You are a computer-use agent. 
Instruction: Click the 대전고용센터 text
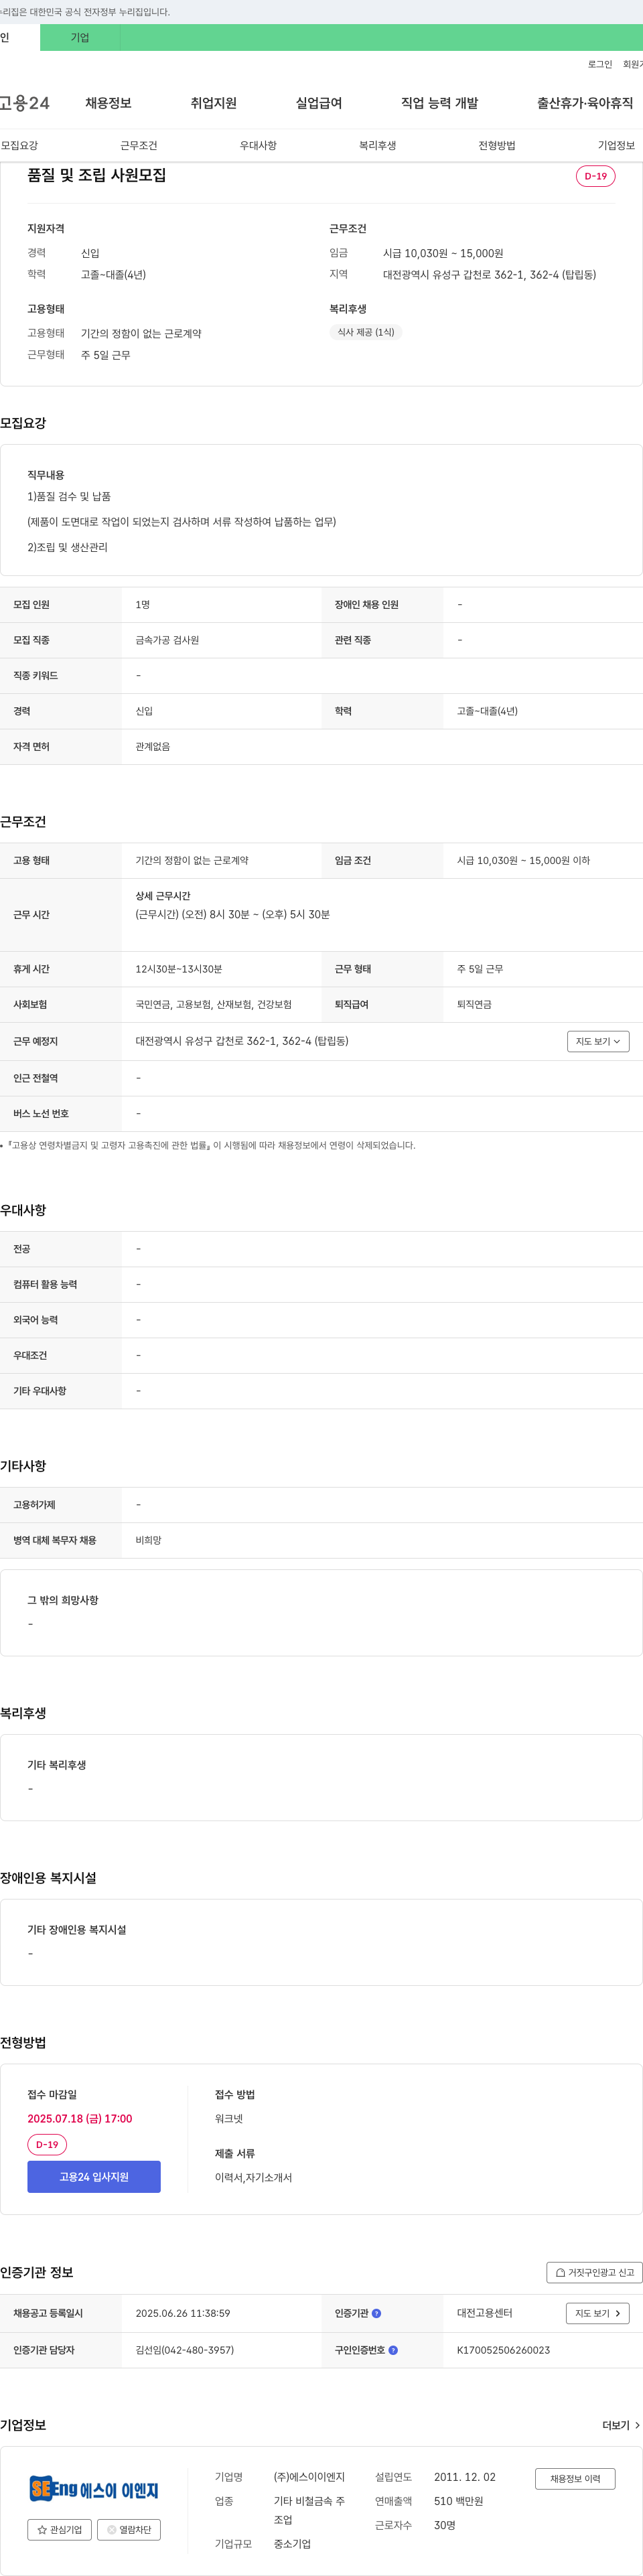coord(485,2313)
